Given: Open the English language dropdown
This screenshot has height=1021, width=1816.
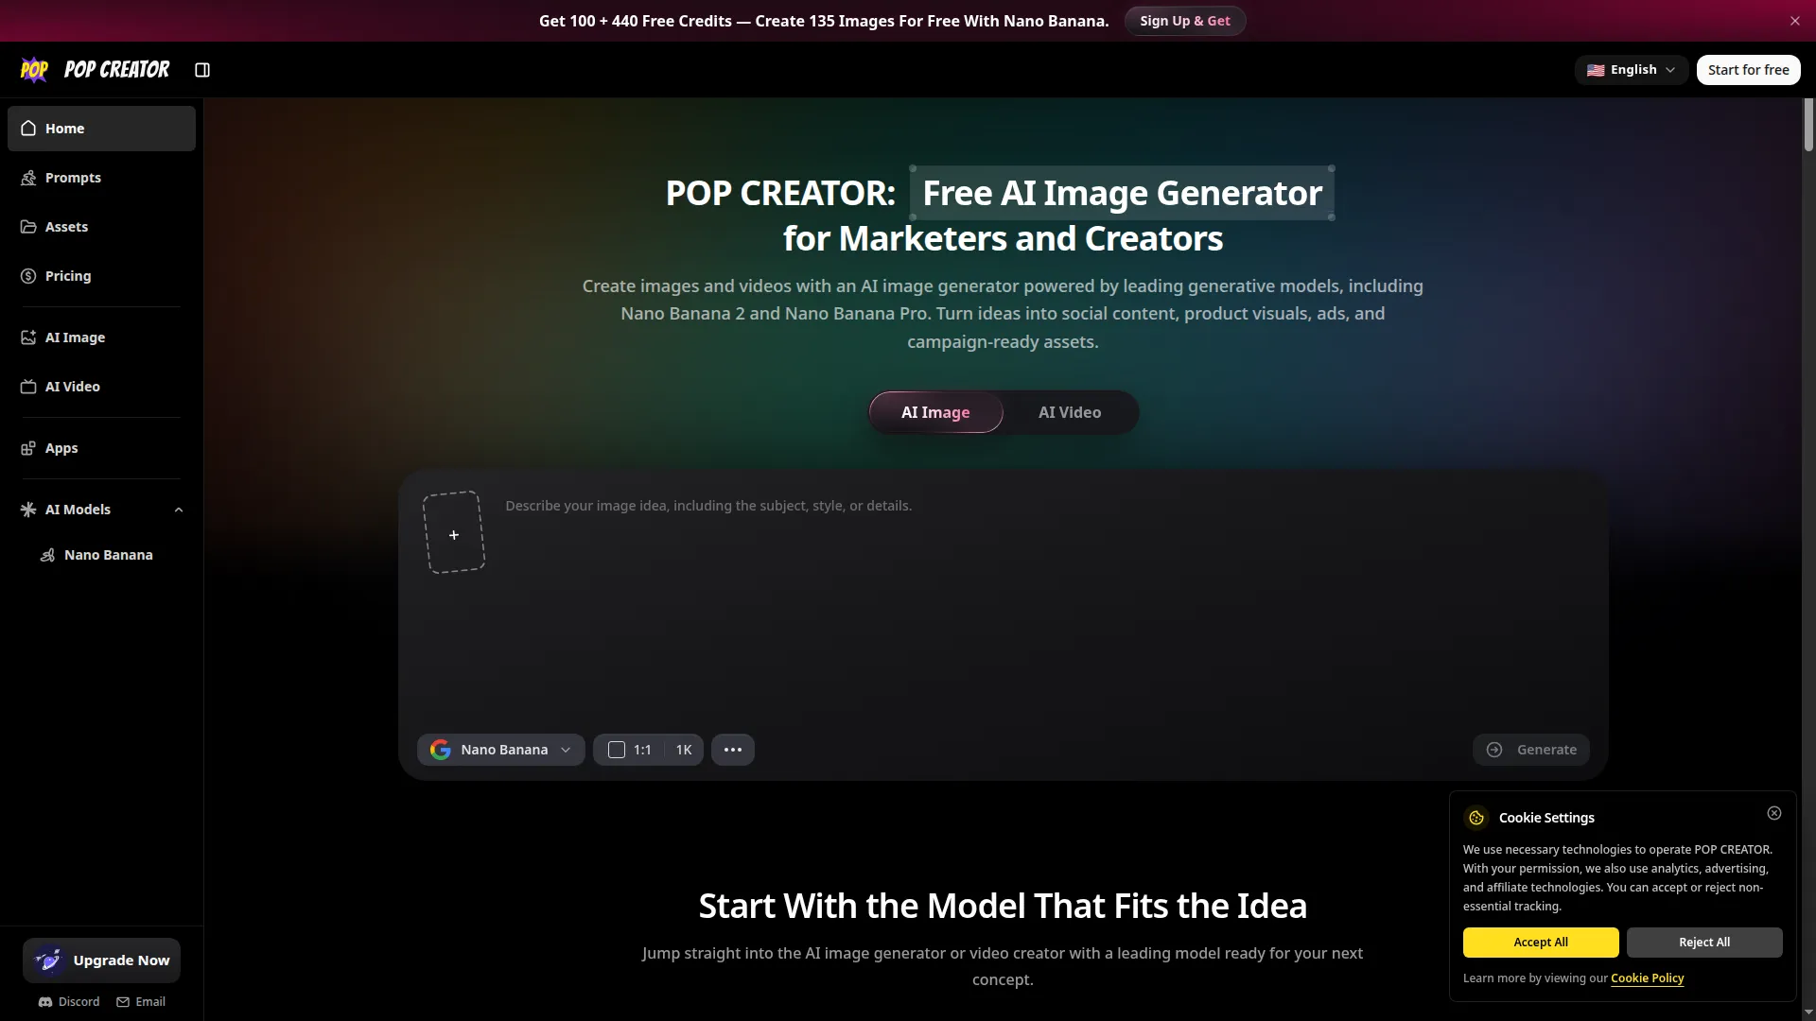Looking at the screenshot, I should point(1631,70).
